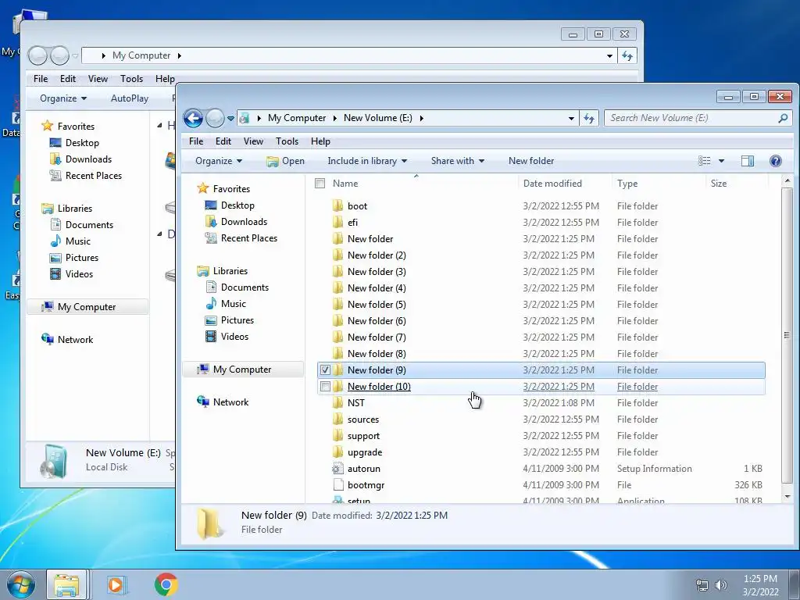Open the recent pages arrow beside Forward

(230, 119)
